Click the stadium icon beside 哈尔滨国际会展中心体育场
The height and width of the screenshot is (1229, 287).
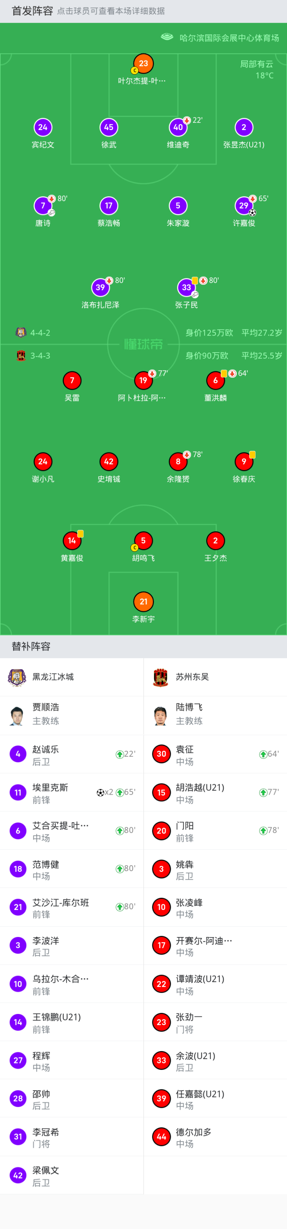tap(167, 37)
